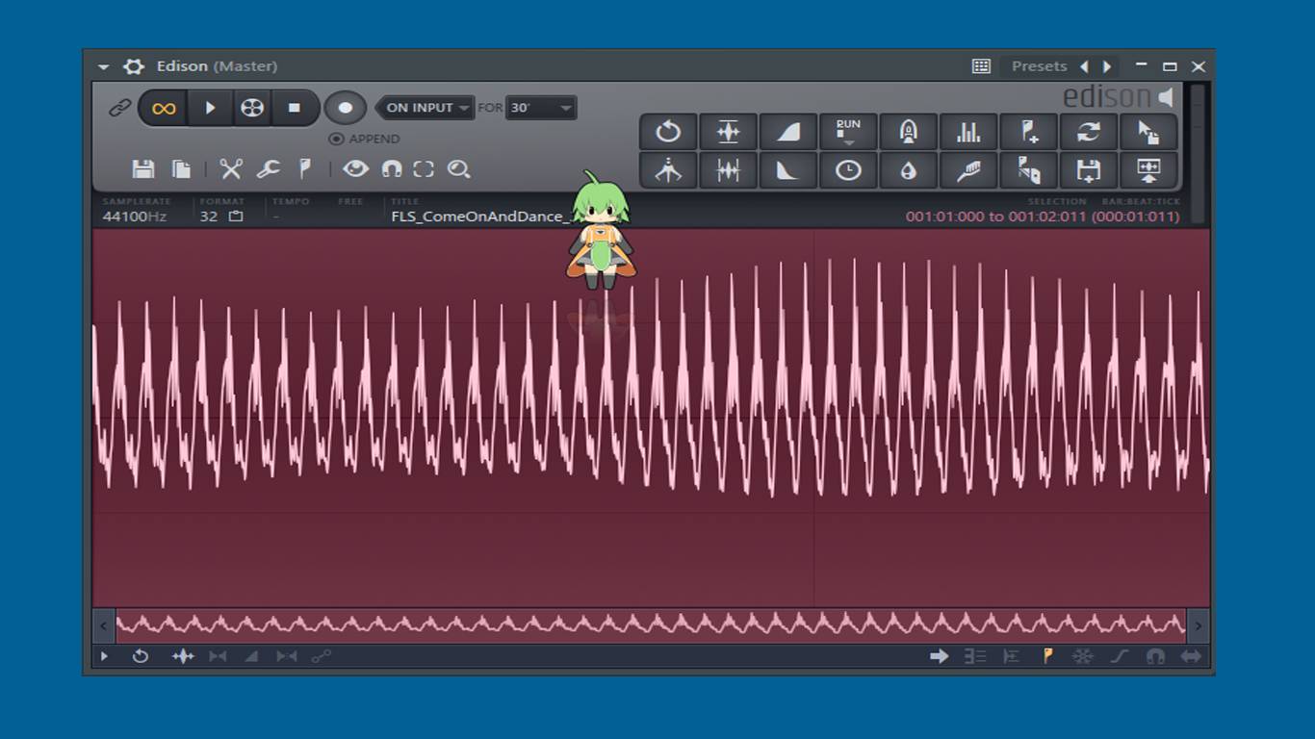
Task: Toggle the snowflake freeze icon in bottom bar
Action: [1083, 656]
